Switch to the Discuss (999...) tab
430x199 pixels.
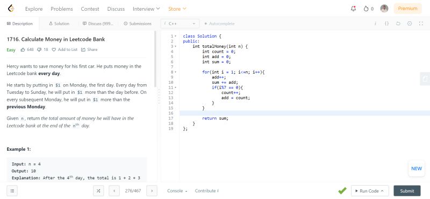(98, 24)
